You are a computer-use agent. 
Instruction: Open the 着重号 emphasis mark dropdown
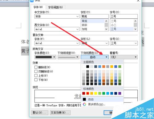pos(124,57)
